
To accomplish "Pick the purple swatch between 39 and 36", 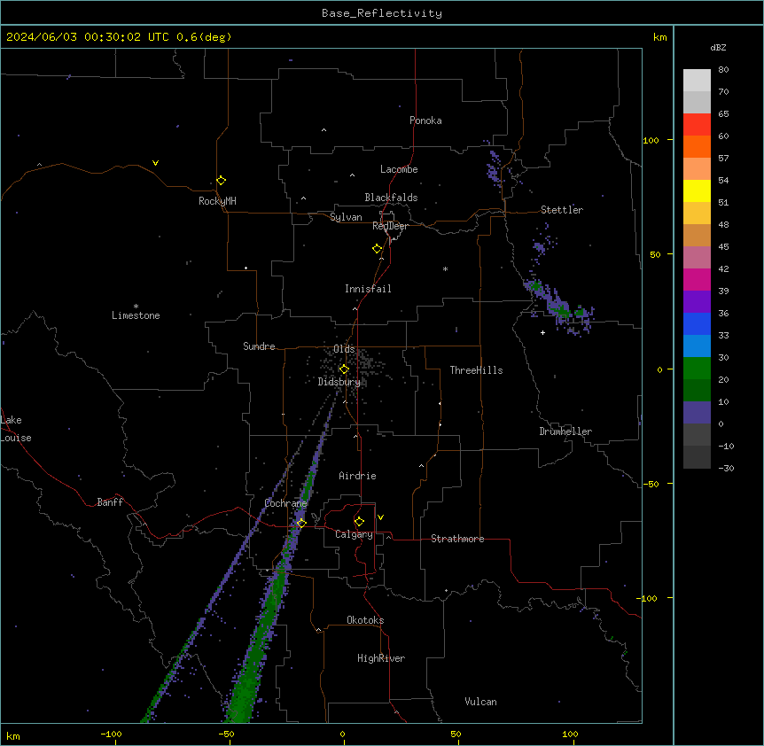I will click(x=697, y=302).
